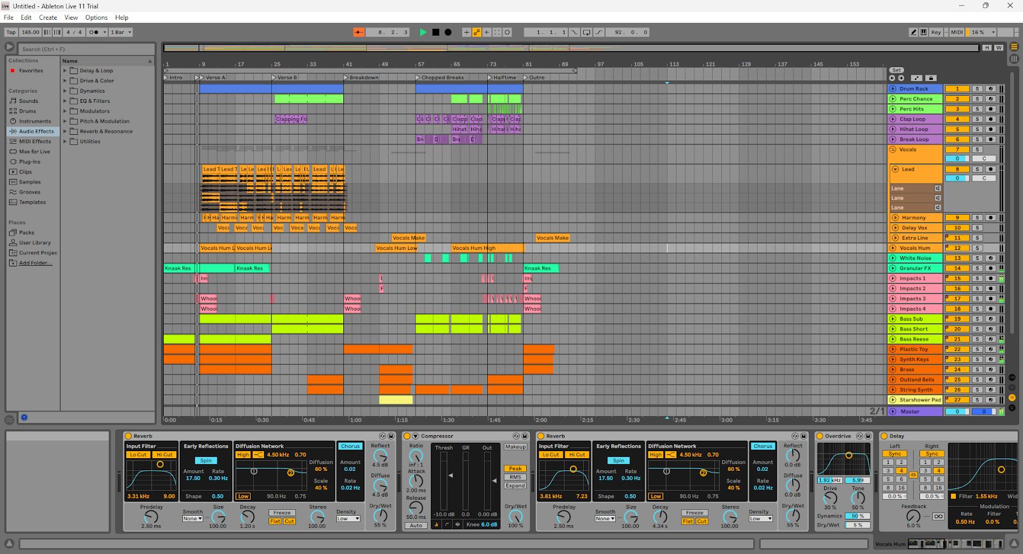Open the Options menu
1023x554 pixels.
tap(97, 17)
